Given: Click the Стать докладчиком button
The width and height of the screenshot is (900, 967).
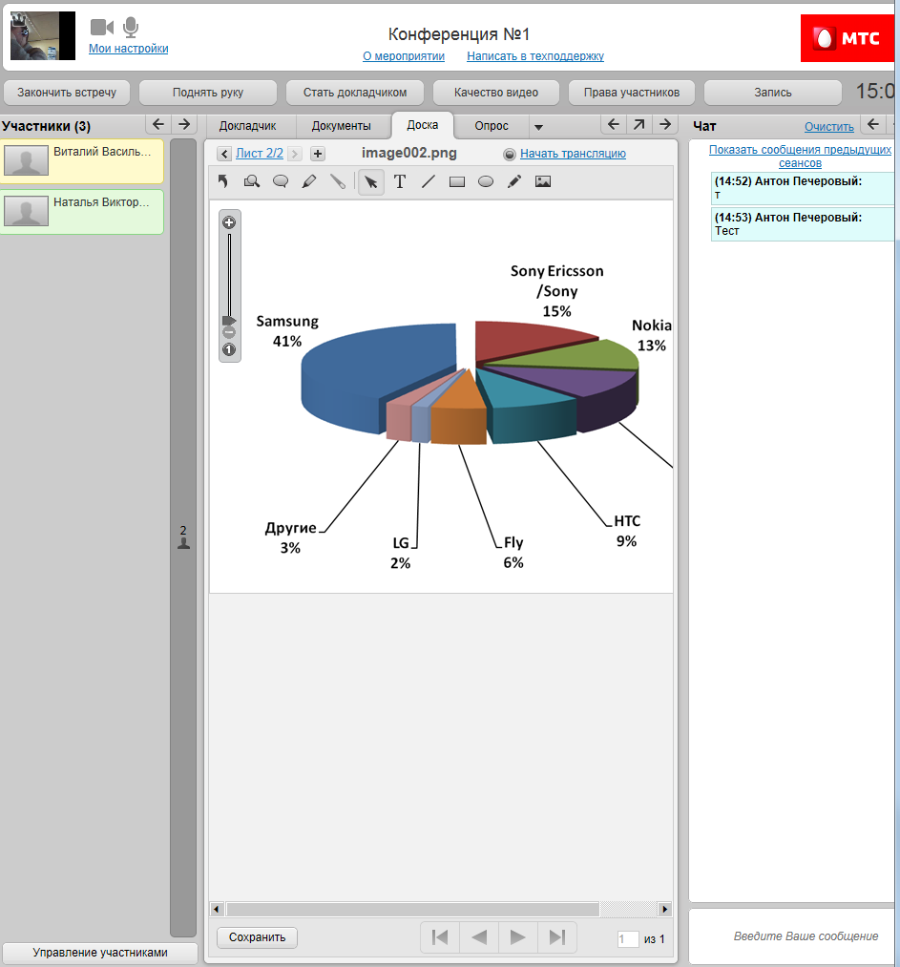Looking at the screenshot, I should (x=355, y=93).
